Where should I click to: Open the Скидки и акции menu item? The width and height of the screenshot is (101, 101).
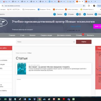46,35
